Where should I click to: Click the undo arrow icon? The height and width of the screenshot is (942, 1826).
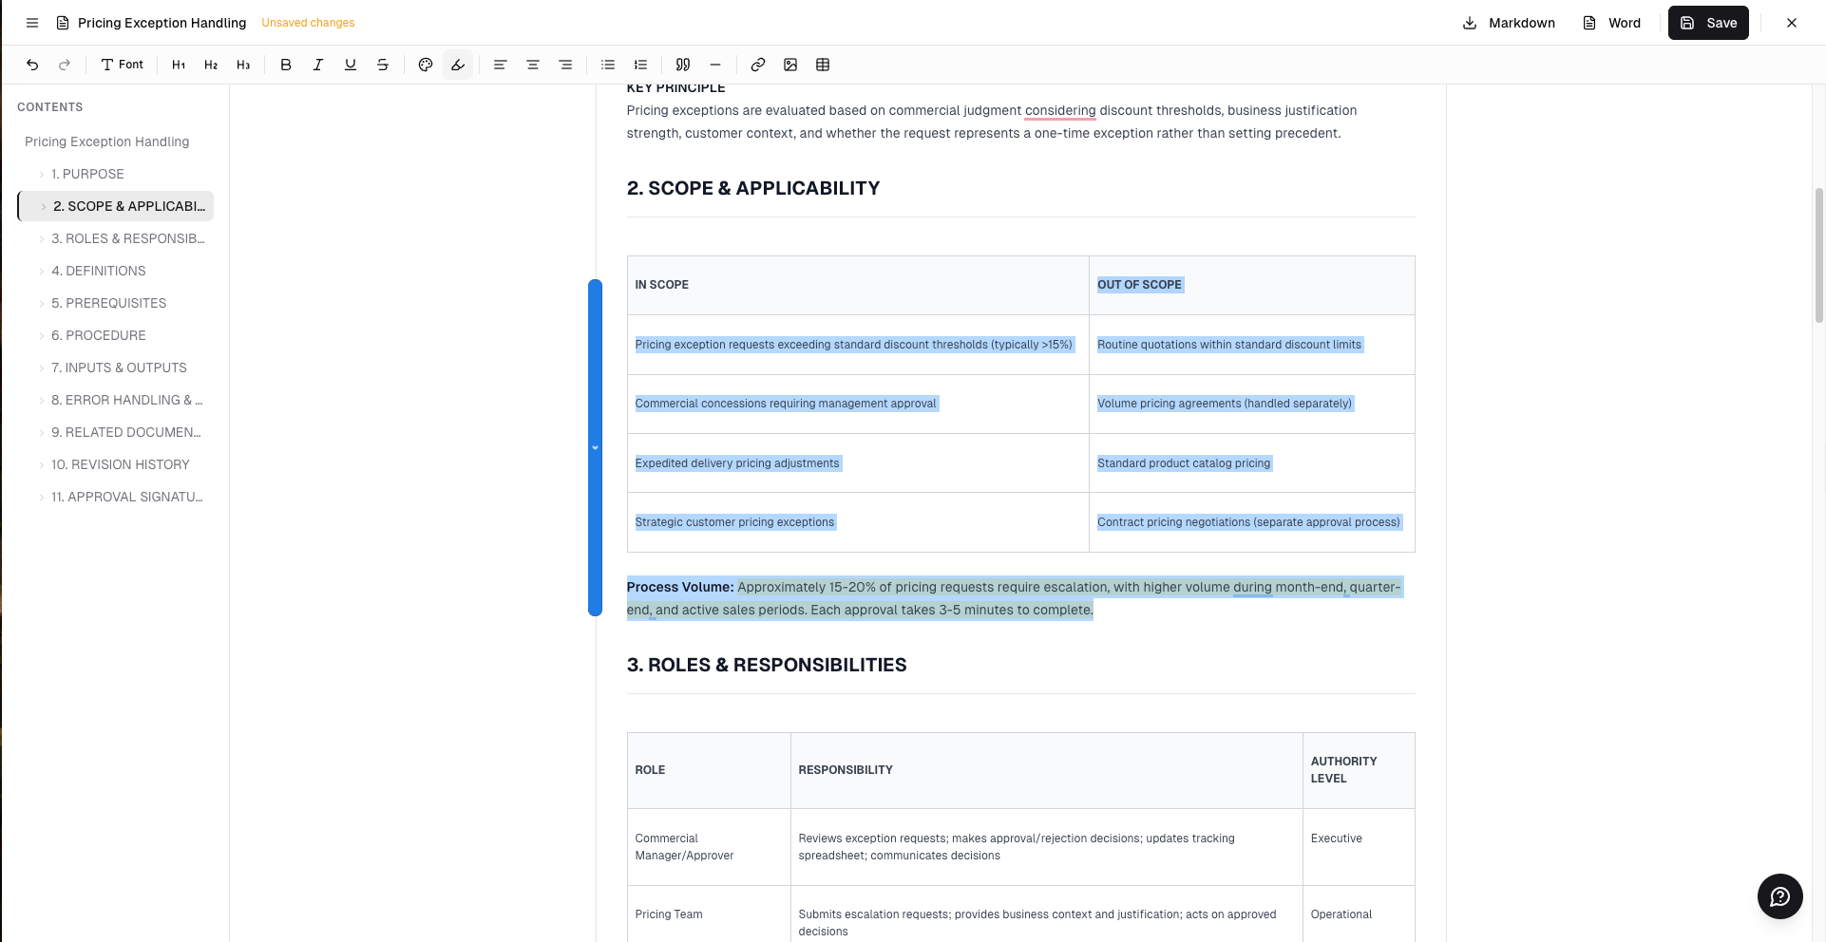[x=32, y=65]
